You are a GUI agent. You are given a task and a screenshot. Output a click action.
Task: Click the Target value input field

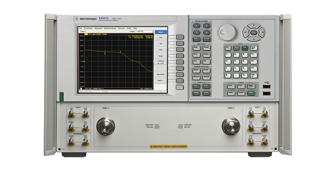(143, 31)
